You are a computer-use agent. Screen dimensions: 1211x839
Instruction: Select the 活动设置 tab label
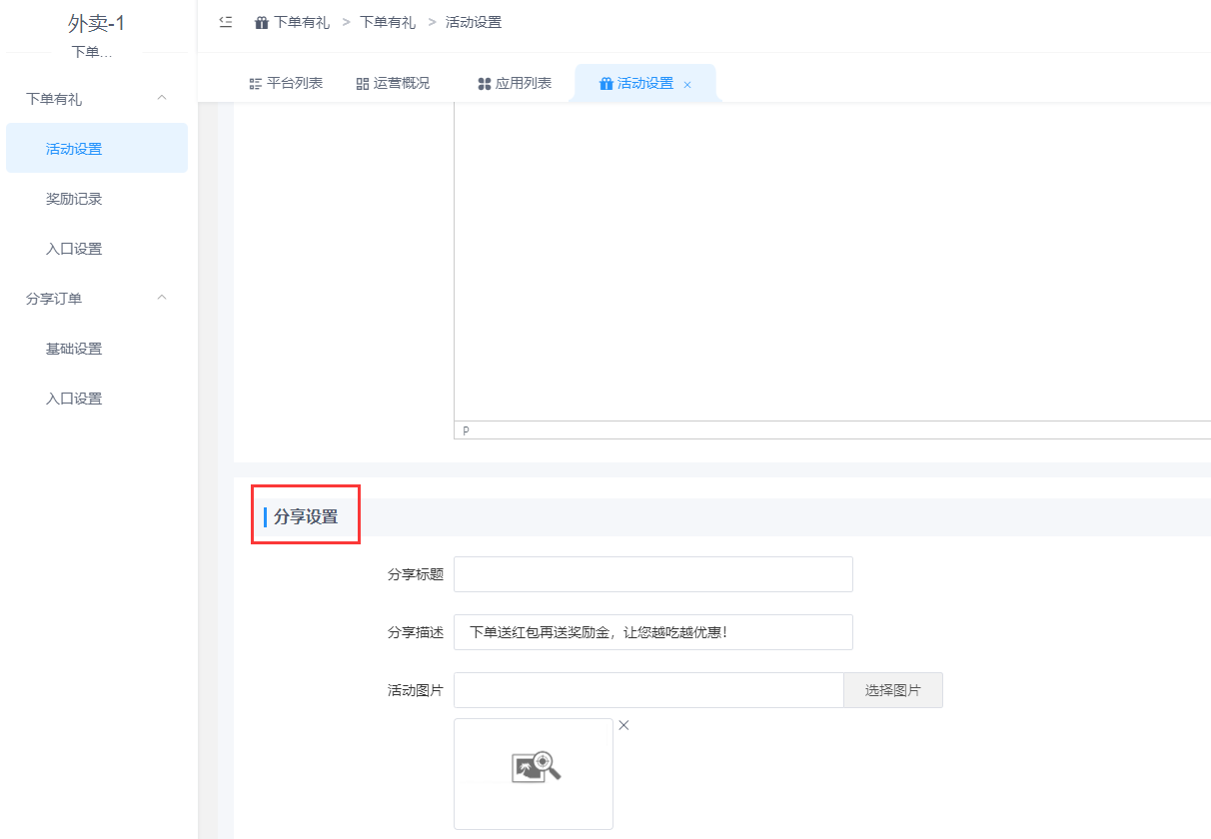click(645, 84)
